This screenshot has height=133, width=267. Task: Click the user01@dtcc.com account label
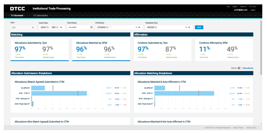pyautogui.click(x=241, y=10)
